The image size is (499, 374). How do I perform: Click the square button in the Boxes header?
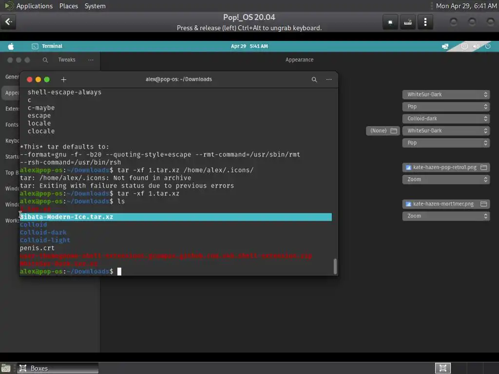(390, 22)
